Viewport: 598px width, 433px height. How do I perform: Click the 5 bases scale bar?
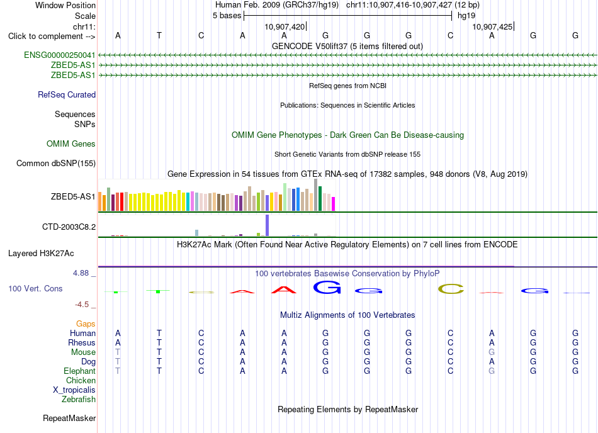[348, 16]
